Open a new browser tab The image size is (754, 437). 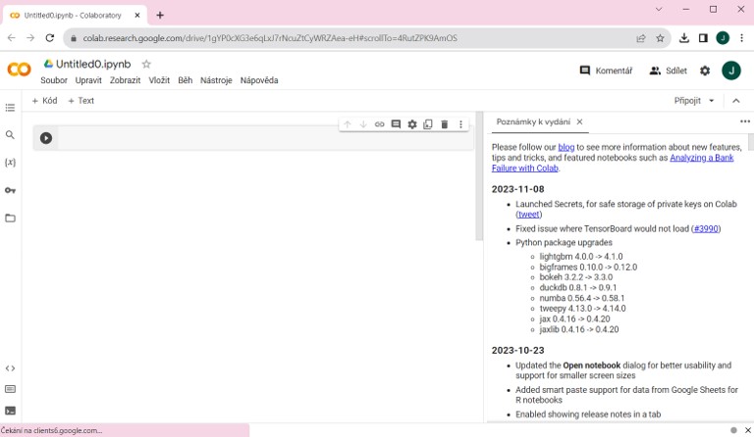[x=160, y=16]
